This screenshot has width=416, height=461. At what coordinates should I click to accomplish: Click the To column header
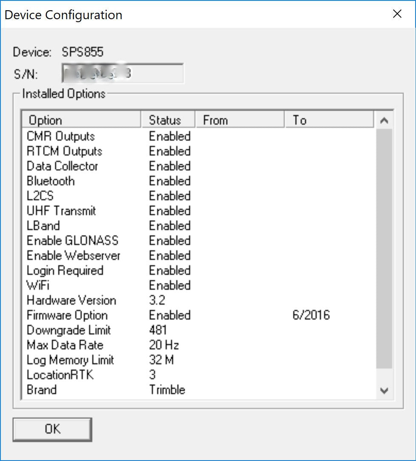[328, 120]
